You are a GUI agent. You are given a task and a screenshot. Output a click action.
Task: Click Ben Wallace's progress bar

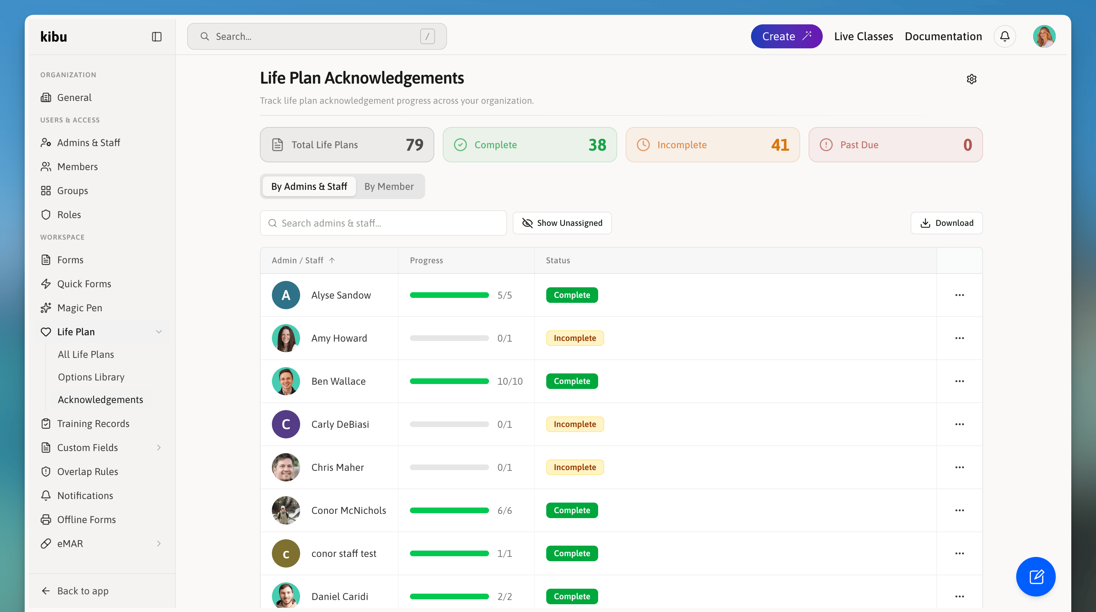click(x=449, y=381)
